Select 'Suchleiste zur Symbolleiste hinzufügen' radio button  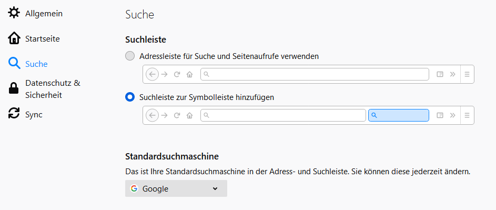click(x=130, y=97)
